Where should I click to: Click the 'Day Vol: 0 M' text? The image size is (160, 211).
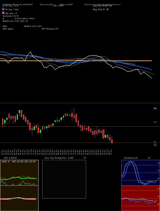point(100,9)
